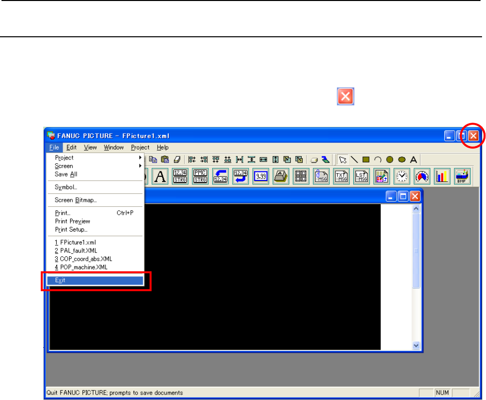Open the Project menu in menu bar

(x=140, y=148)
